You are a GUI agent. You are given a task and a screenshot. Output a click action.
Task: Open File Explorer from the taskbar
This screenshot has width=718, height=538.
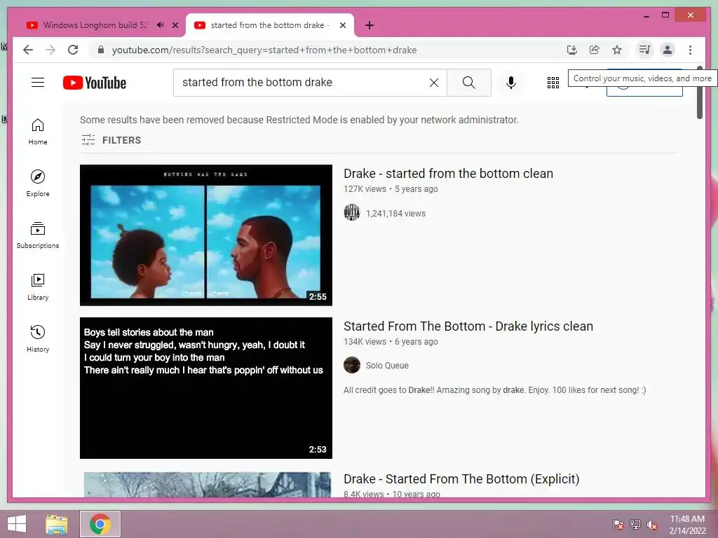click(56, 524)
